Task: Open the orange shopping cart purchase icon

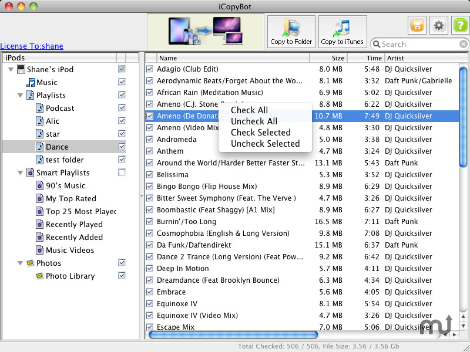Action: click(417, 26)
